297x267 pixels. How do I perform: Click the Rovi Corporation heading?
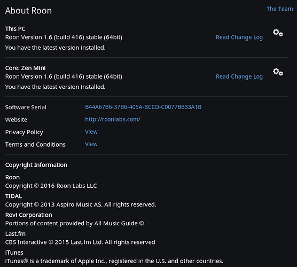29,215
